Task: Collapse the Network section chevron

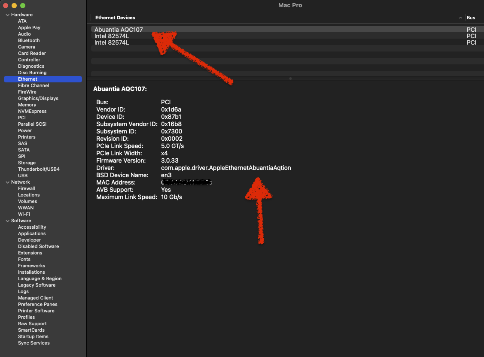Action: pyautogui.click(x=7, y=182)
